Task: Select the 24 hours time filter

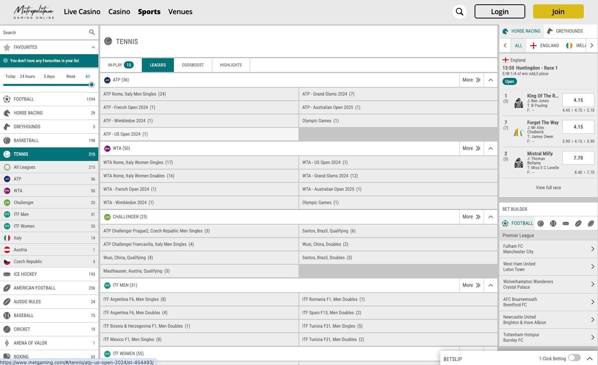Action: pos(28,76)
